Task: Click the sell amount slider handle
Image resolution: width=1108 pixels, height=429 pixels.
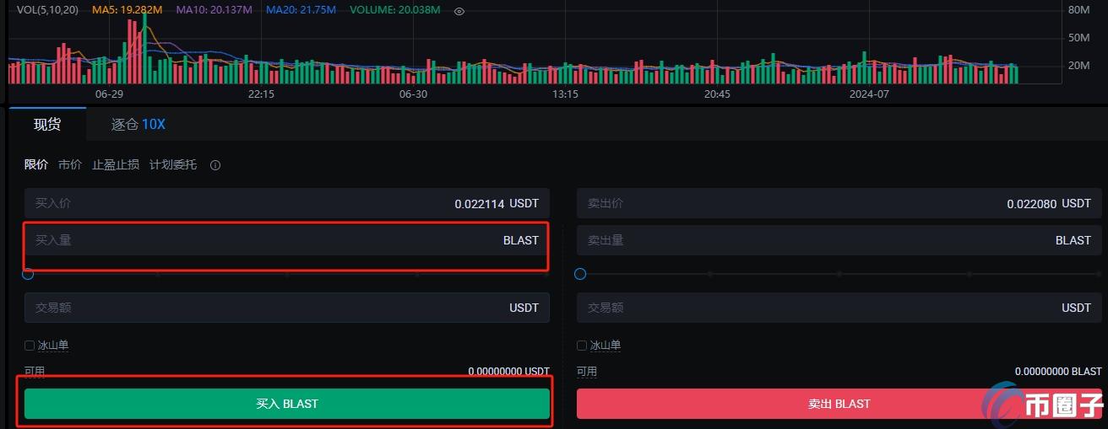Action: (580, 274)
